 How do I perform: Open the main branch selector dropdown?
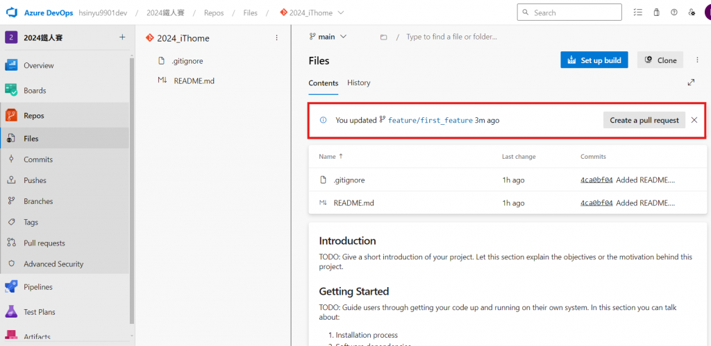[328, 37]
